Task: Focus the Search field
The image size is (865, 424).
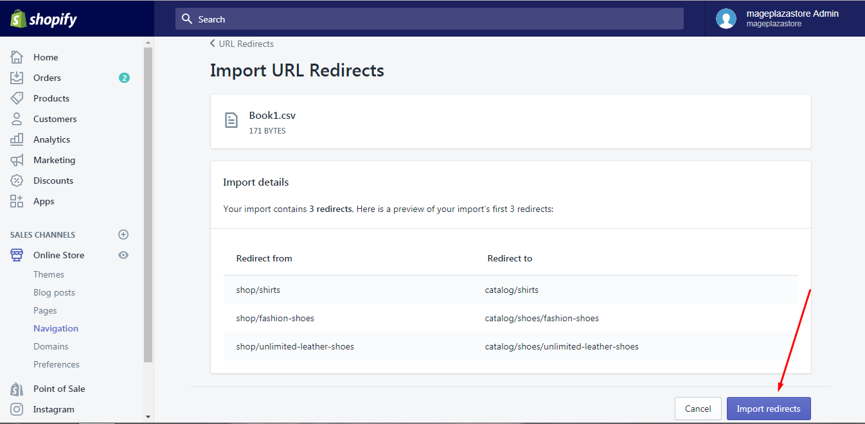Action: (x=429, y=19)
